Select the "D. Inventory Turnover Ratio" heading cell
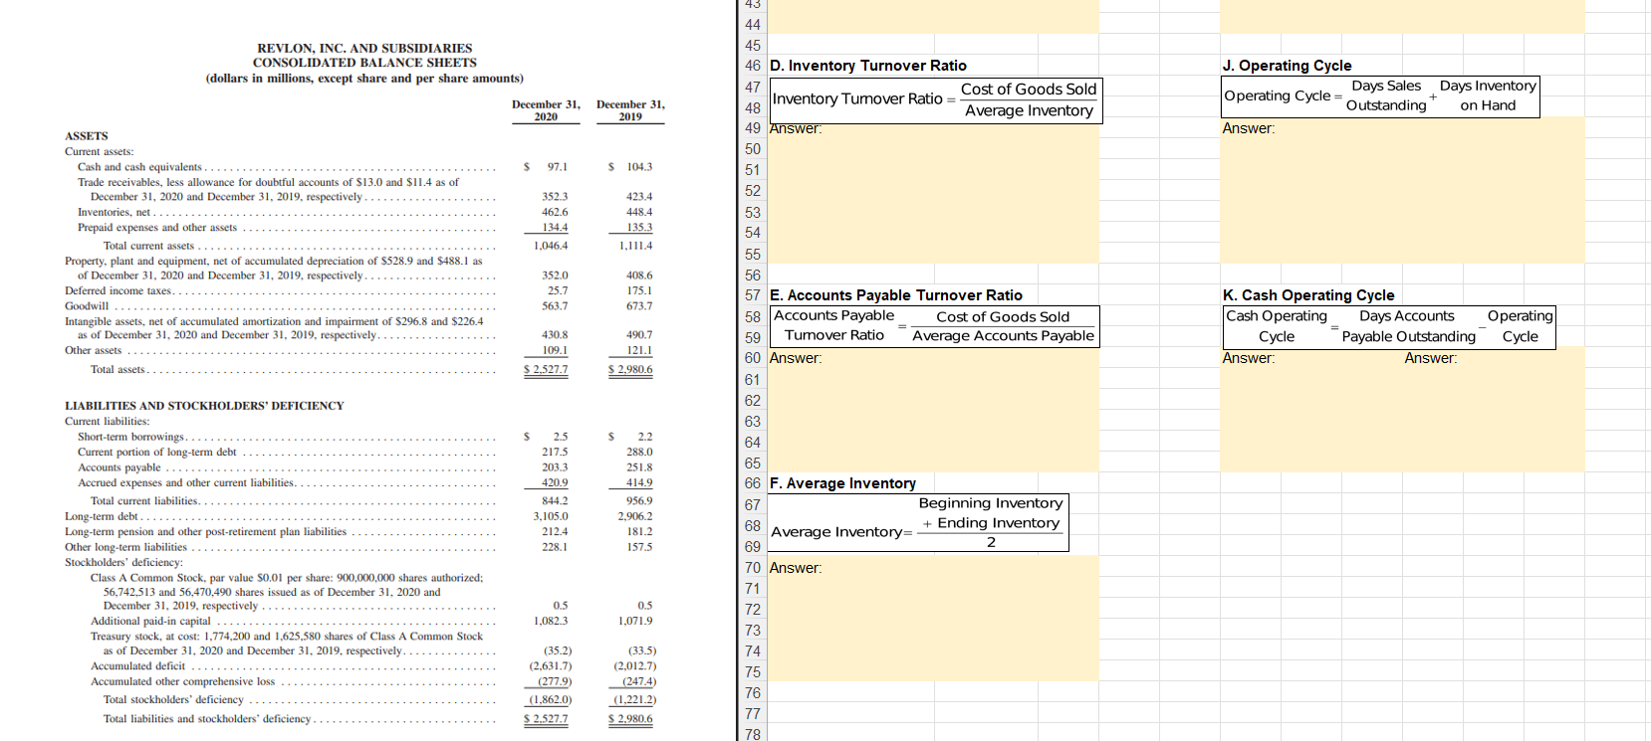This screenshot has width=1651, height=741. [x=868, y=66]
